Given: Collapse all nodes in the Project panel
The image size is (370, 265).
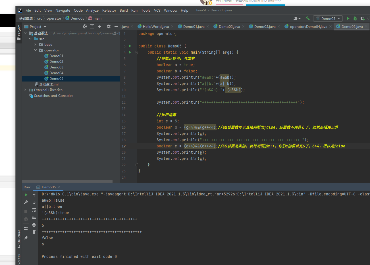Looking at the screenshot, I should tap(99, 26).
